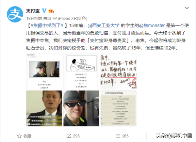Click the blue V verification badge
The height and width of the screenshot is (142, 196).
[x=44, y=11]
